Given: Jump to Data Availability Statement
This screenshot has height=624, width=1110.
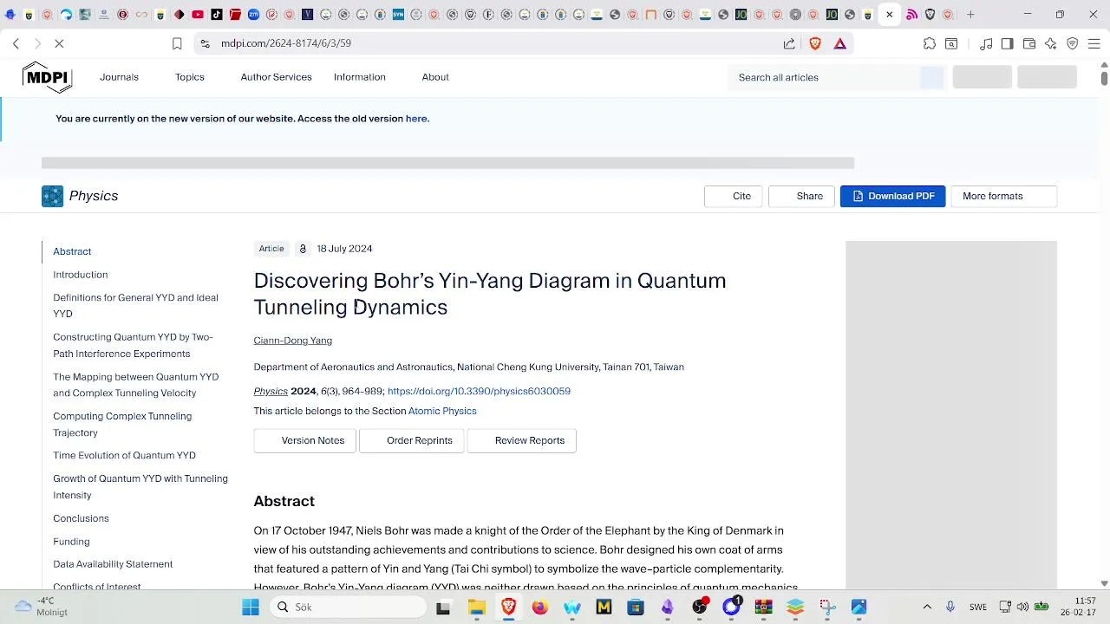Looking at the screenshot, I should pos(113,564).
